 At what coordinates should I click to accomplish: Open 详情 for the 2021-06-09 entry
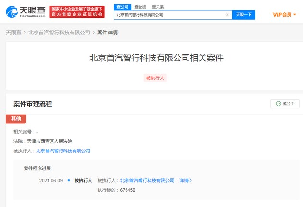[186, 181]
